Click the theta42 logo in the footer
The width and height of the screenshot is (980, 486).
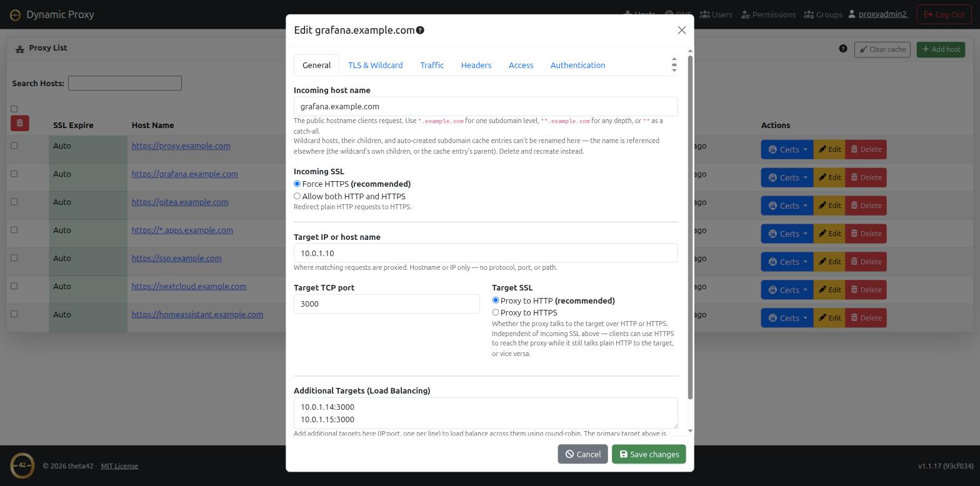22,465
